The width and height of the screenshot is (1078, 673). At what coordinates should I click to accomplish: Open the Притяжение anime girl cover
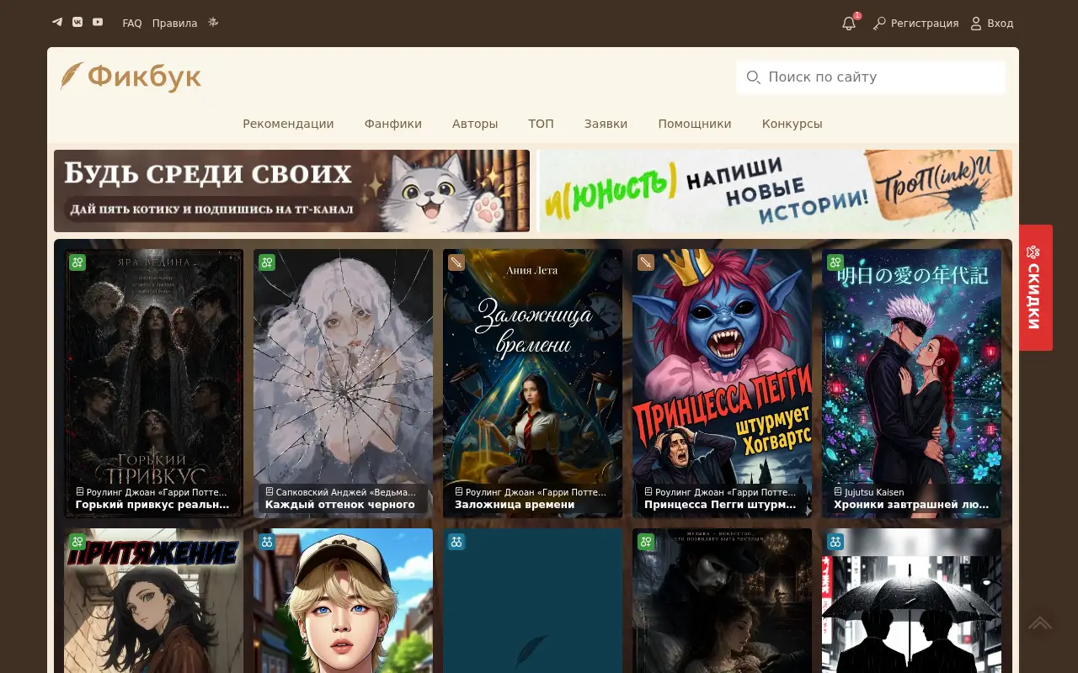153,601
